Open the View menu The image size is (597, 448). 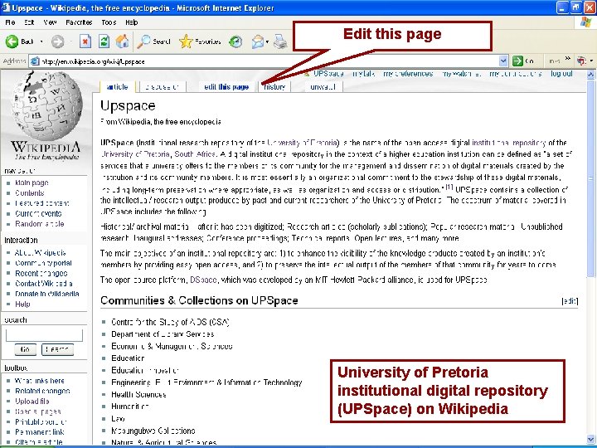click(x=50, y=22)
